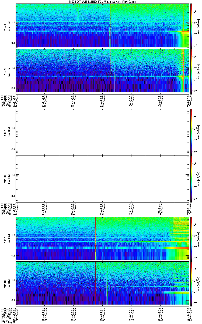Click the PSD color bar beside THD B-perpendicular panel

[x=191, y=132]
